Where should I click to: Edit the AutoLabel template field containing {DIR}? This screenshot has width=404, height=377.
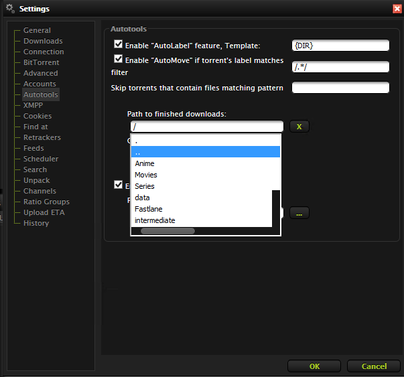(340, 46)
